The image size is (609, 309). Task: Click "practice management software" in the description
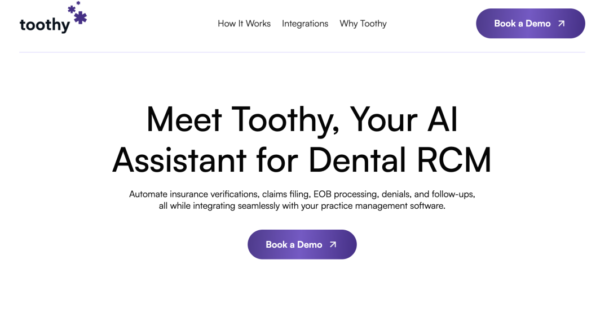pos(382,206)
